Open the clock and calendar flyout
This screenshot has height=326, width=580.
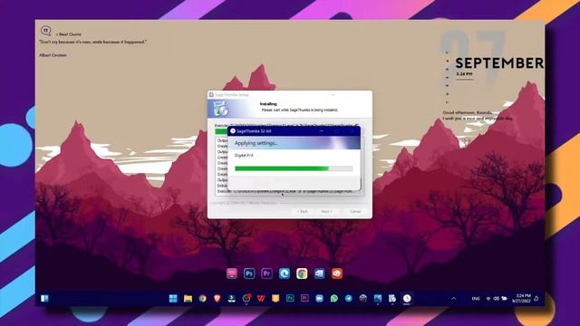(522, 298)
